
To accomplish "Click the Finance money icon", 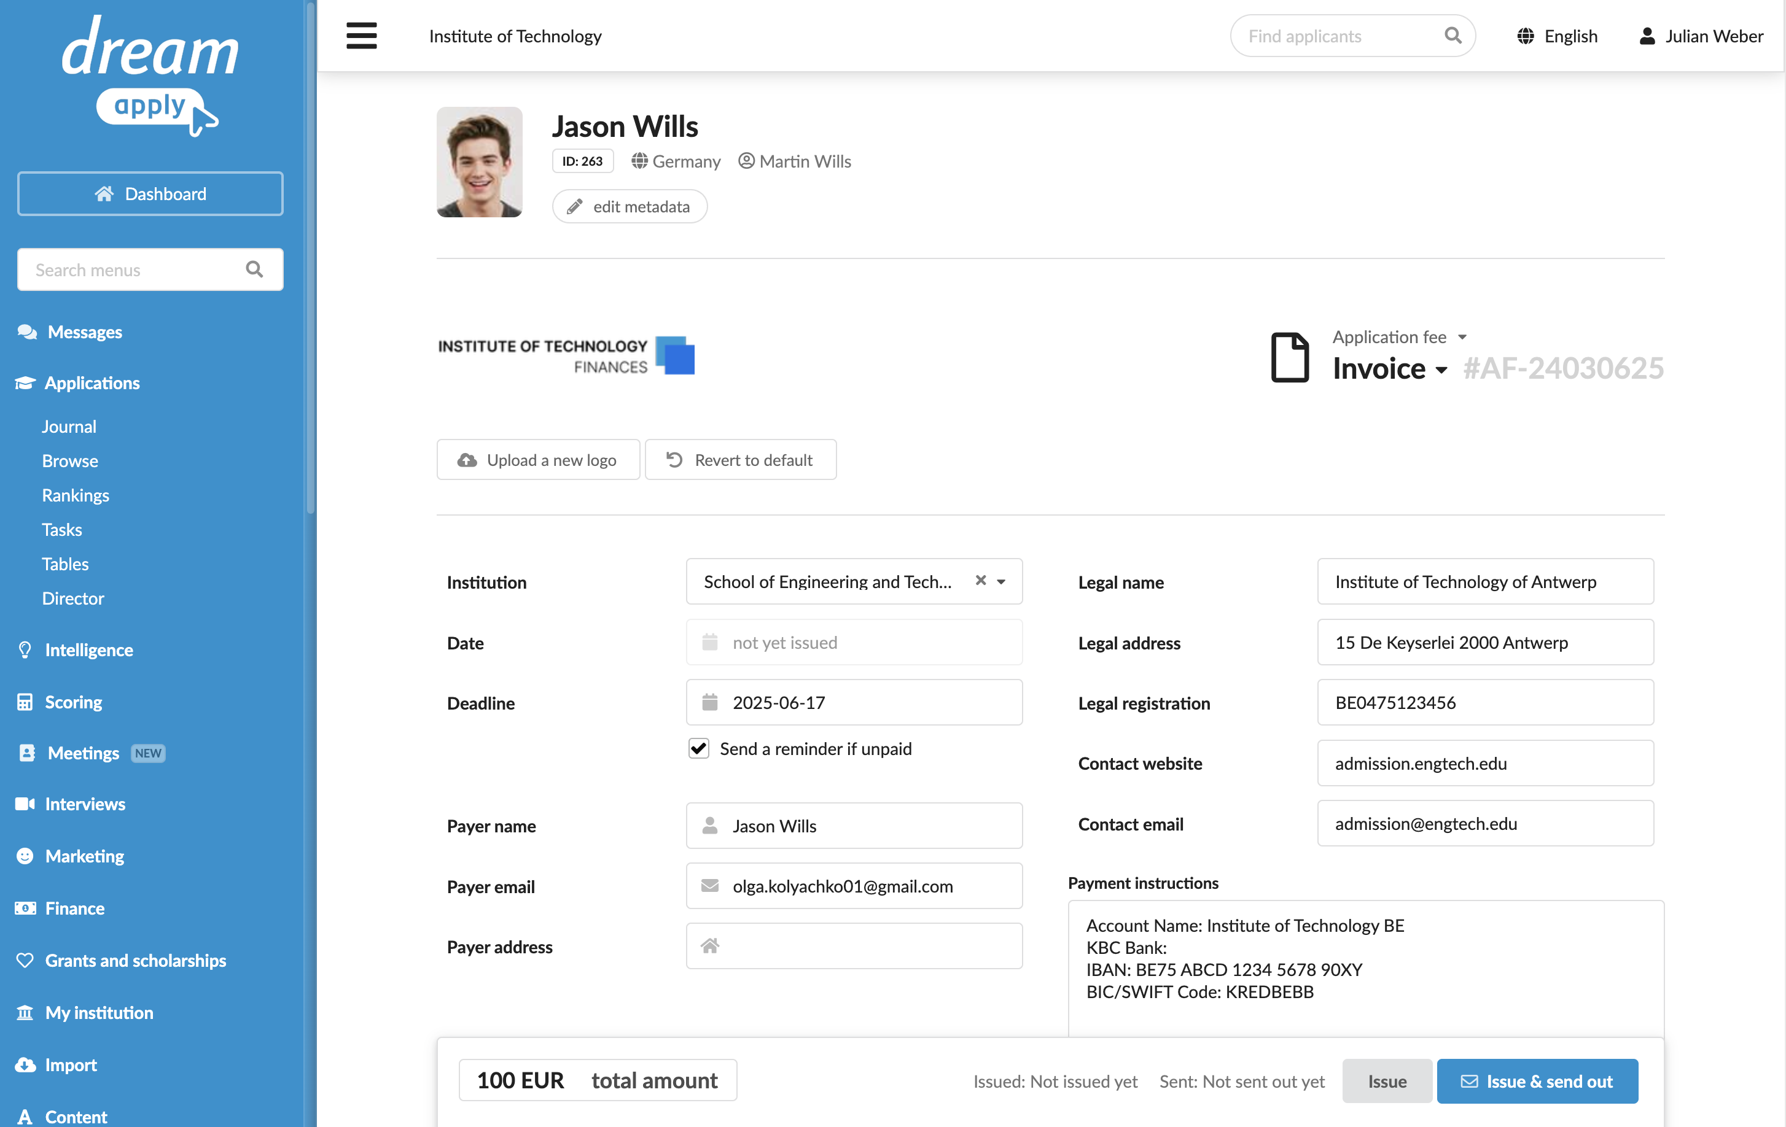I will click(25, 907).
